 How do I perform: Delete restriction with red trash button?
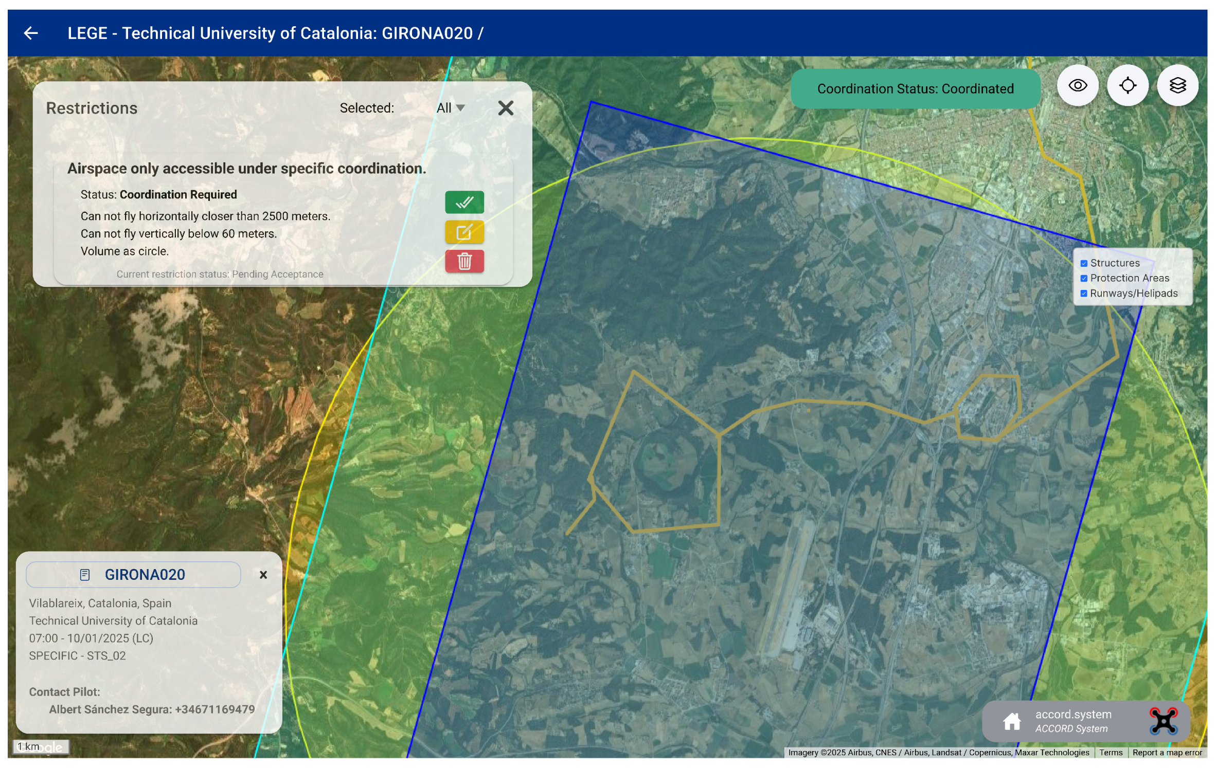[x=464, y=261]
